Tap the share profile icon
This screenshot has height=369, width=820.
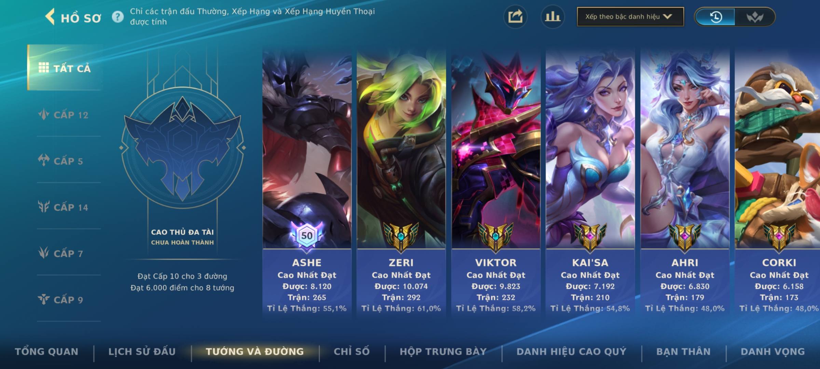[515, 17]
